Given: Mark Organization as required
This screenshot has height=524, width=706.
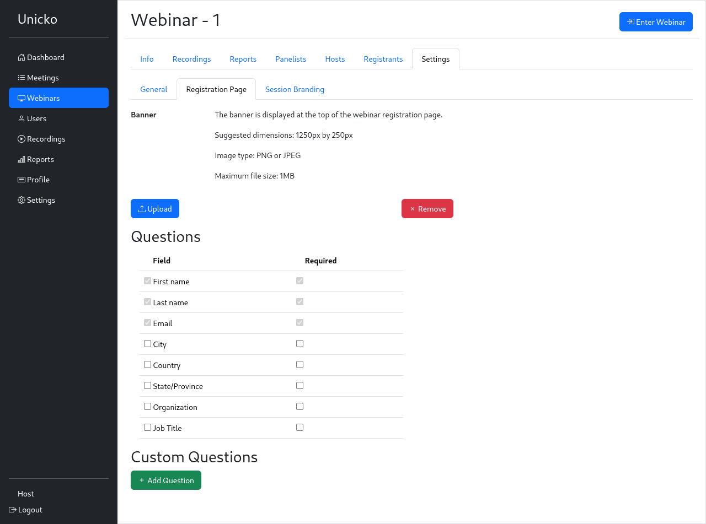Looking at the screenshot, I should click(299, 407).
